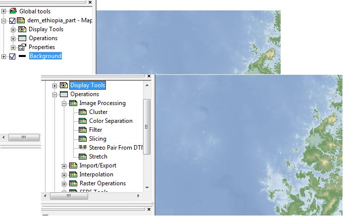Choose the Stretch operation
The image size is (344, 217).
tap(98, 157)
